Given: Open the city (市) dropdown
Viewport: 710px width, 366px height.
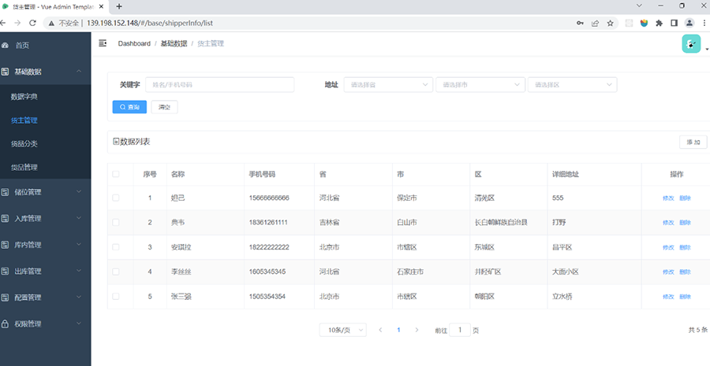Looking at the screenshot, I should 480,84.
